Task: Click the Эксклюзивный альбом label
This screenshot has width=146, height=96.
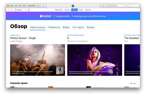Action: (x=76, y=35)
